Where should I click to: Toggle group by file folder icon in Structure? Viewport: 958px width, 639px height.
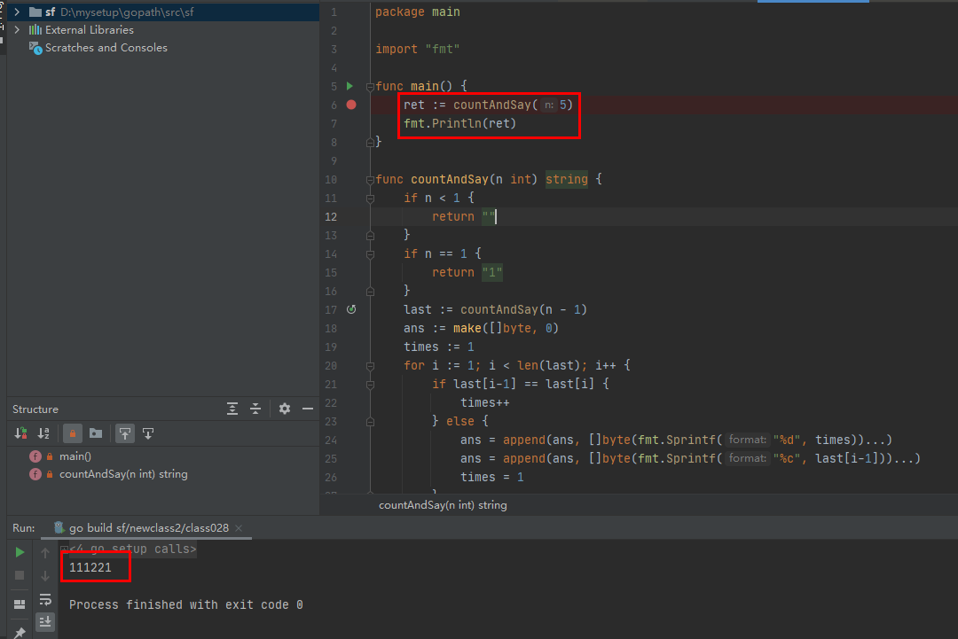pyautogui.click(x=96, y=433)
